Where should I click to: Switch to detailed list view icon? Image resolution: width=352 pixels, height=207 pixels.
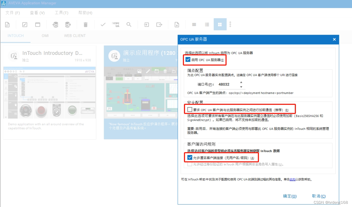click(207, 24)
